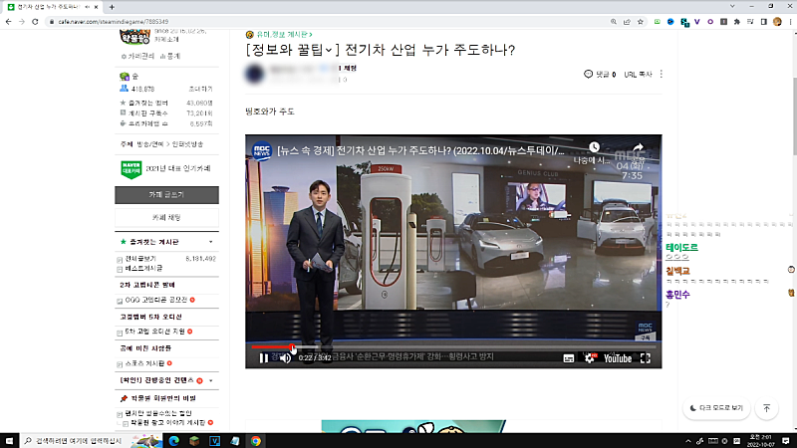Image resolution: width=797 pixels, height=448 pixels.
Task: Click the '카페 글쓰기' write button
Action: pos(166,195)
